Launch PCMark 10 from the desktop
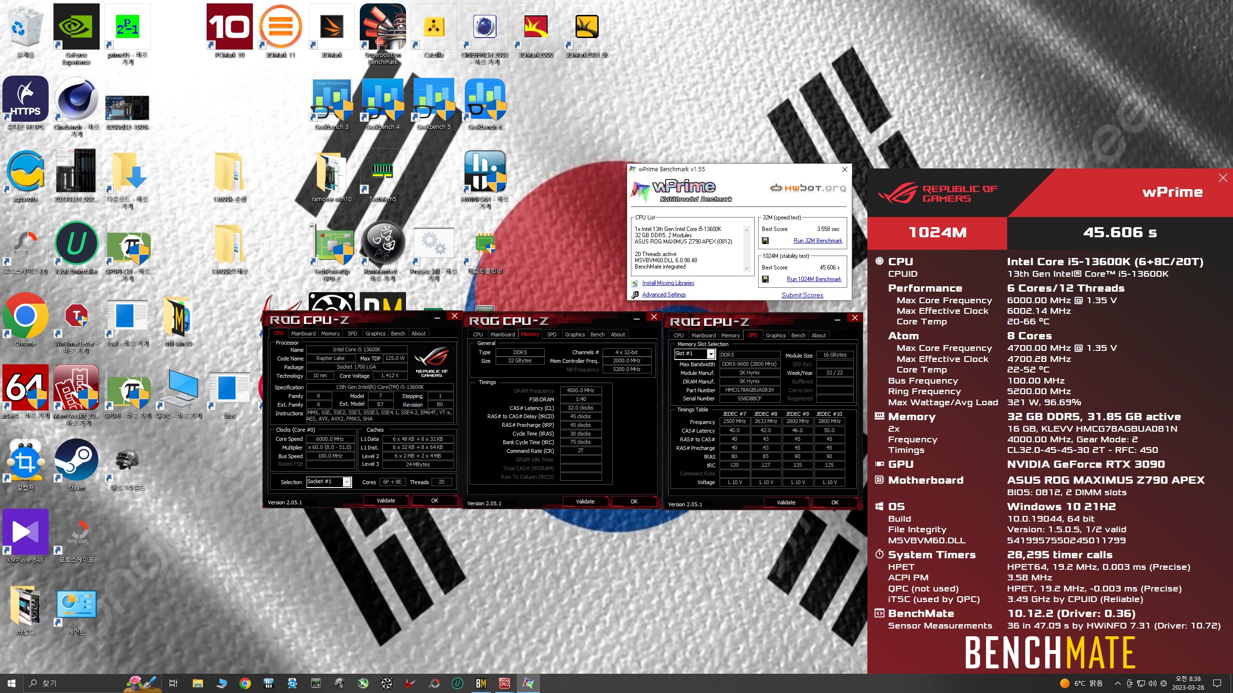Viewport: 1233px width, 693px height. coord(229,31)
